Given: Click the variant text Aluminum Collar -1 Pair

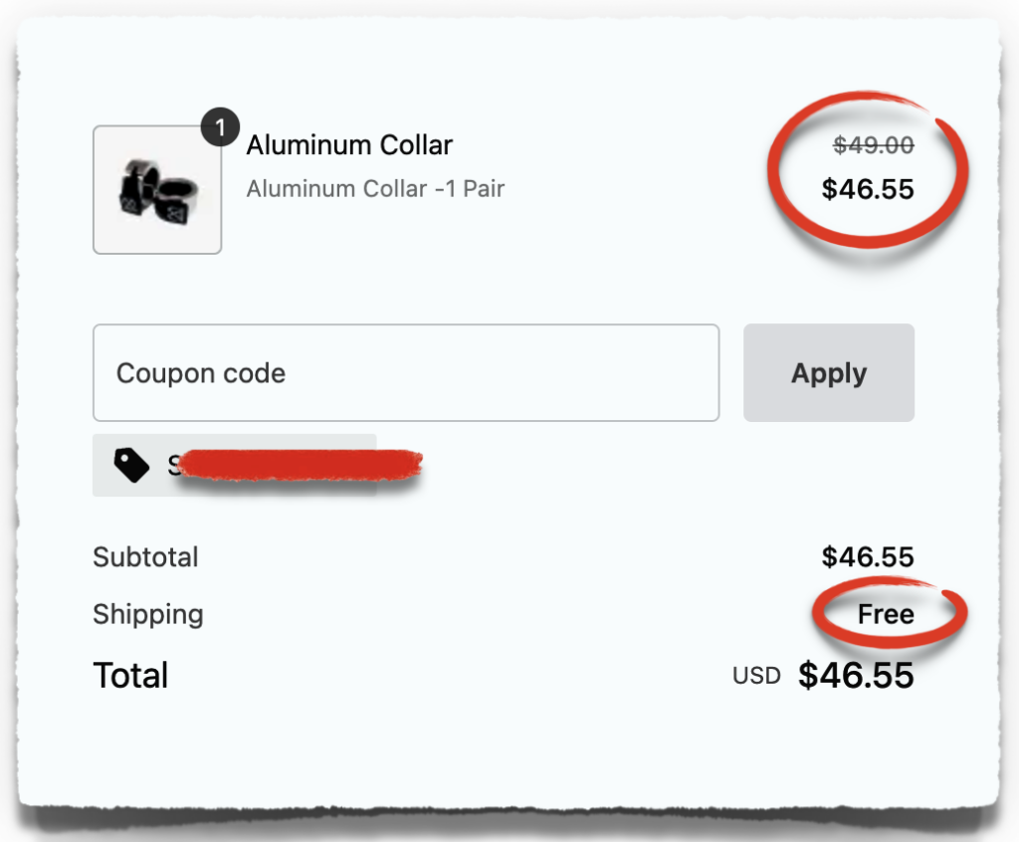Looking at the screenshot, I should click(x=375, y=188).
